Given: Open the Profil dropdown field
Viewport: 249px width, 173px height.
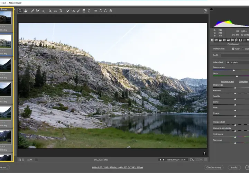Looking at the screenshot, I should (x=235, y=55).
